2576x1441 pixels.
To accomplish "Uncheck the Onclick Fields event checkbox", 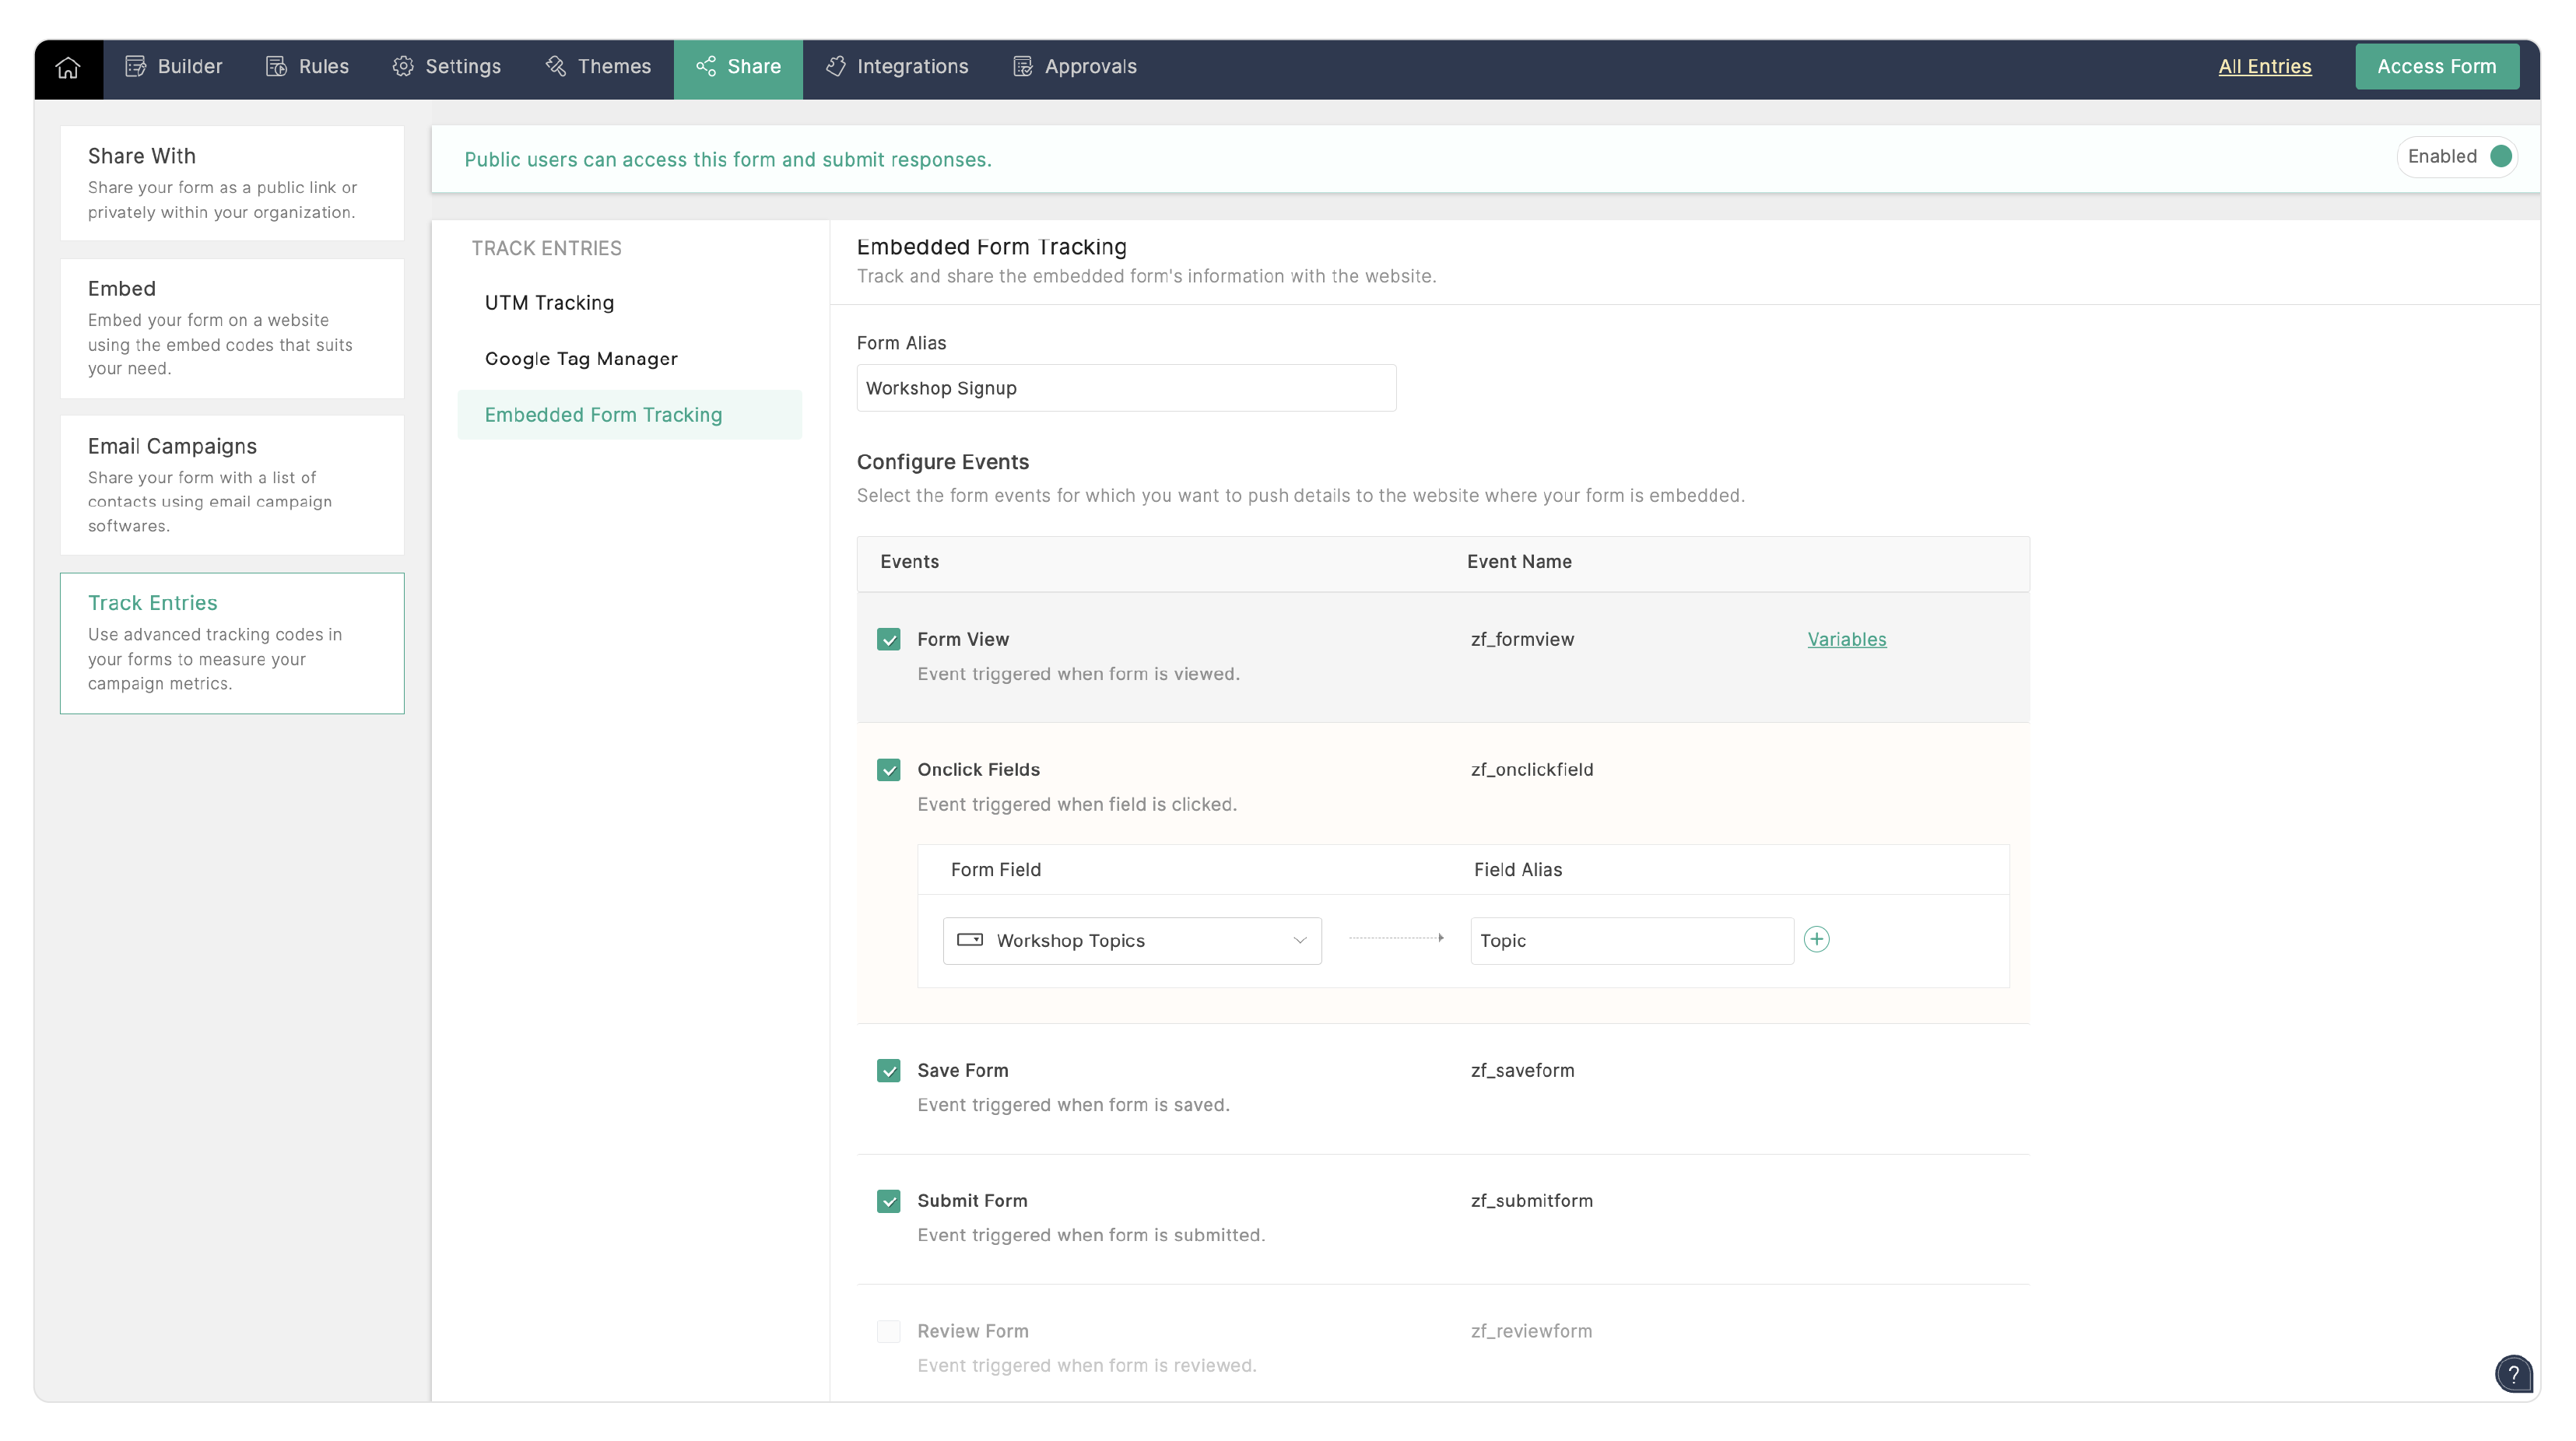I will pyautogui.click(x=888, y=770).
